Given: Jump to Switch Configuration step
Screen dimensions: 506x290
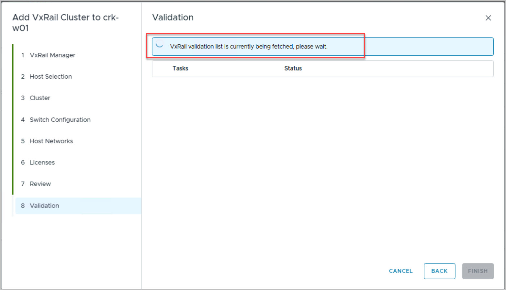Looking at the screenshot, I should point(60,120).
